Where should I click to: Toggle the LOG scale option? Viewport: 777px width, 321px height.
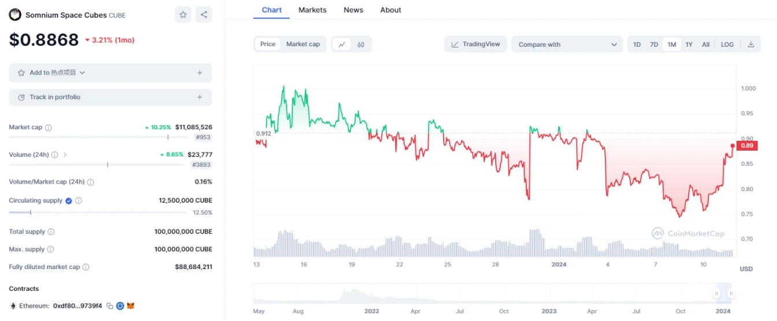tap(727, 44)
